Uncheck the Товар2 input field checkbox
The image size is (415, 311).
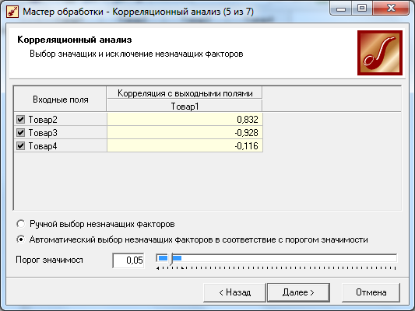21,120
